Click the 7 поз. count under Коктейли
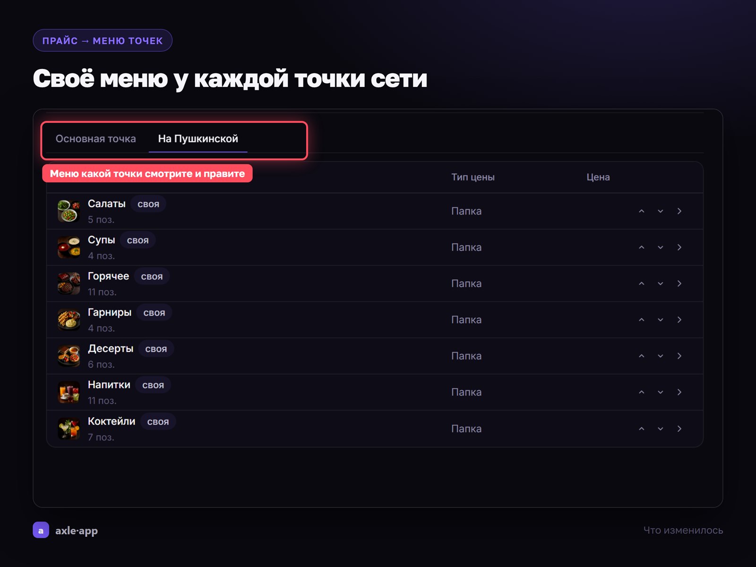756x567 pixels. pos(101,437)
